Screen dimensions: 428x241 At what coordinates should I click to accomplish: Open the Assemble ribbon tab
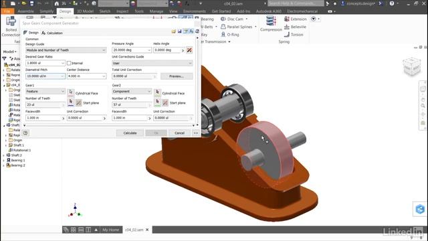tap(25, 11)
